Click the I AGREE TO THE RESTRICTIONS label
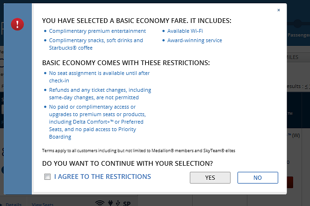 click(102, 177)
